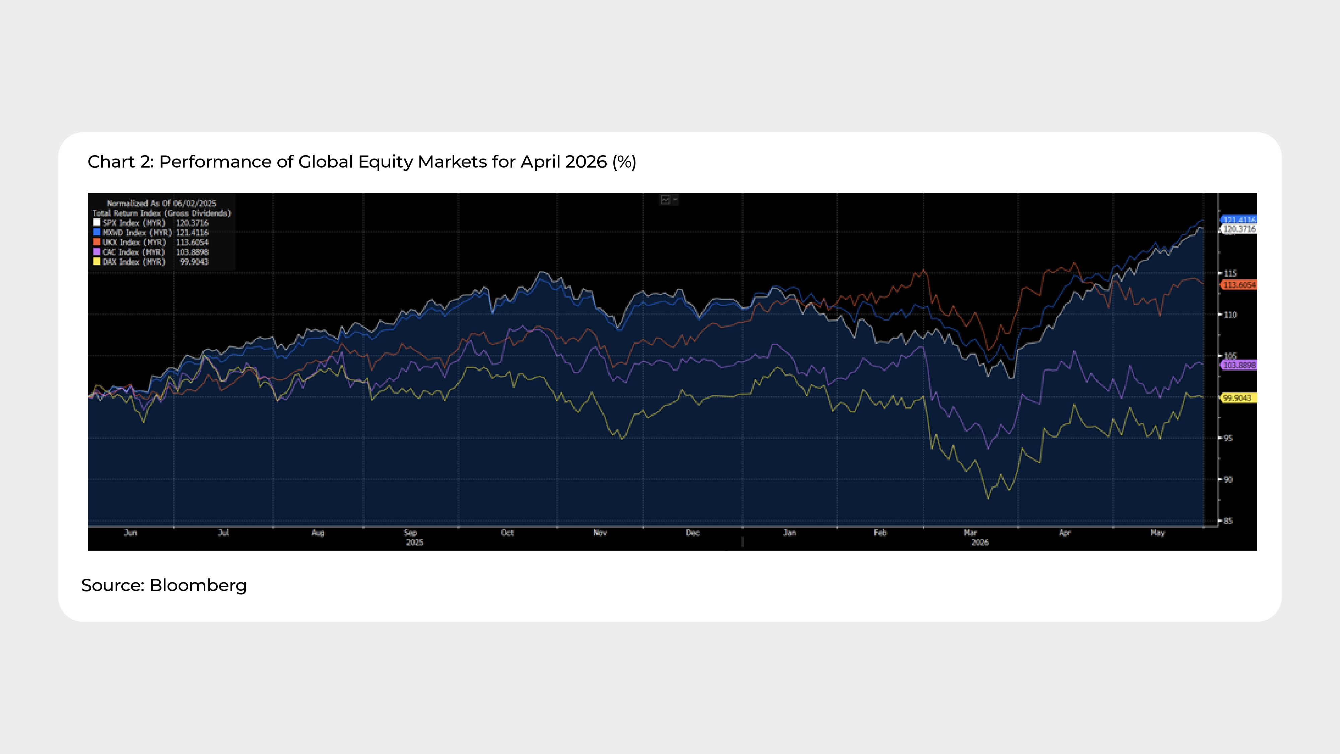Viewport: 1340px width, 754px height.
Task: Click the blue 121.4116 axis value tag
Action: click(1238, 220)
